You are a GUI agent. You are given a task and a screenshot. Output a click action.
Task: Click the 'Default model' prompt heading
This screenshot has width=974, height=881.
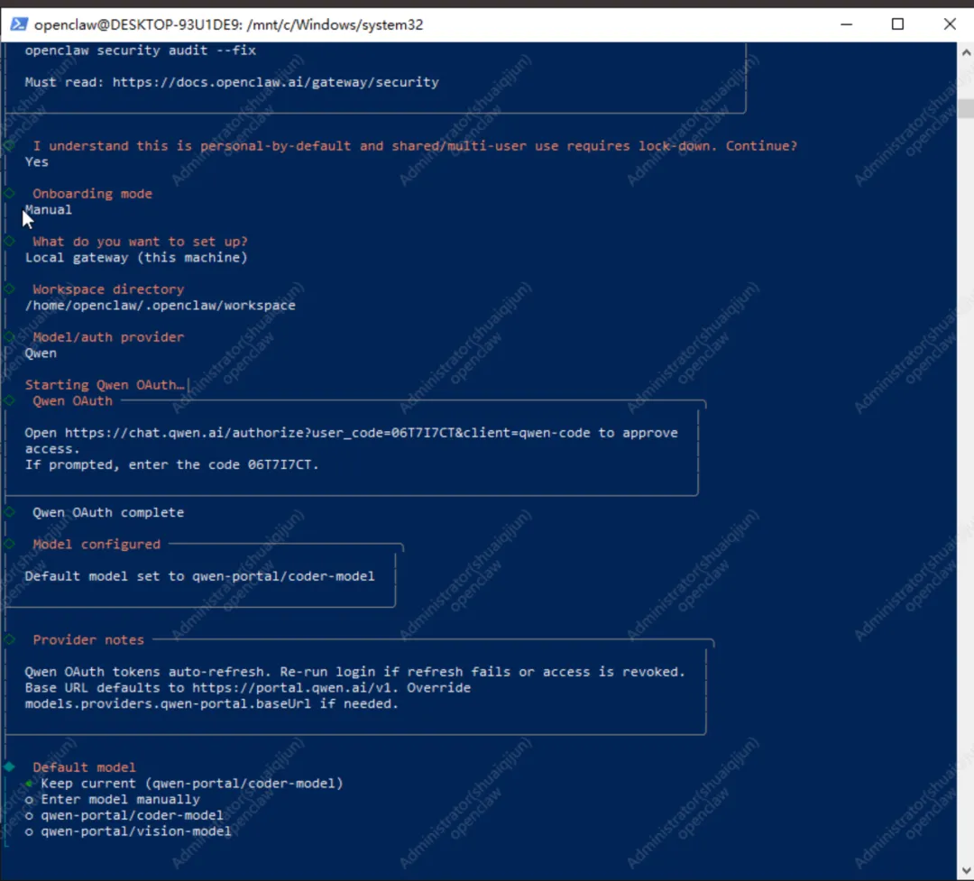tap(84, 767)
